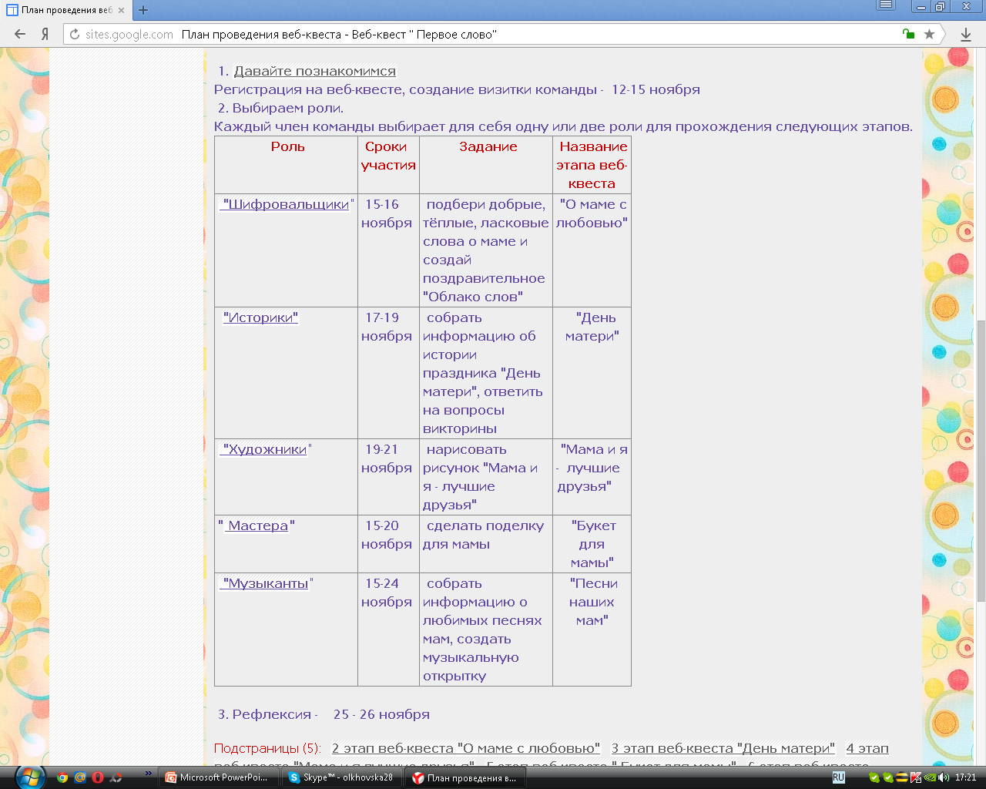Click the '2. Выбираем роли.' heading

(280, 108)
